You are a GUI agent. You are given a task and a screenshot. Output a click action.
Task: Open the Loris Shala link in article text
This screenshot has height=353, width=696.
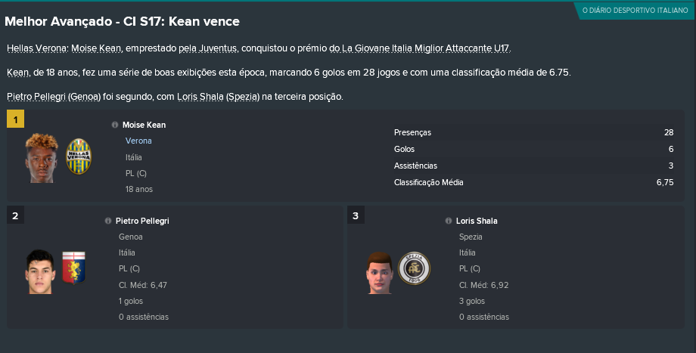200,97
